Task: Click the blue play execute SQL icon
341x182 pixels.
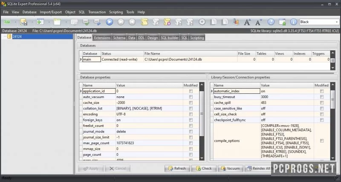Action: coord(110,22)
